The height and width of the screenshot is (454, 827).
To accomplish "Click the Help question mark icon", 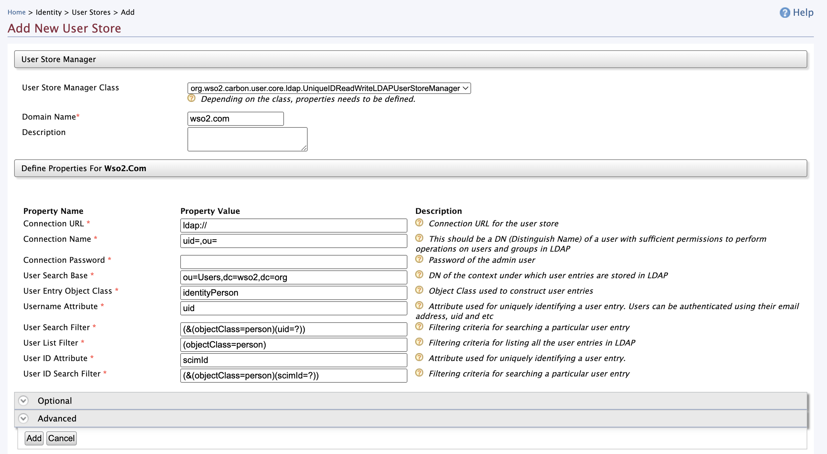I will click(x=785, y=12).
